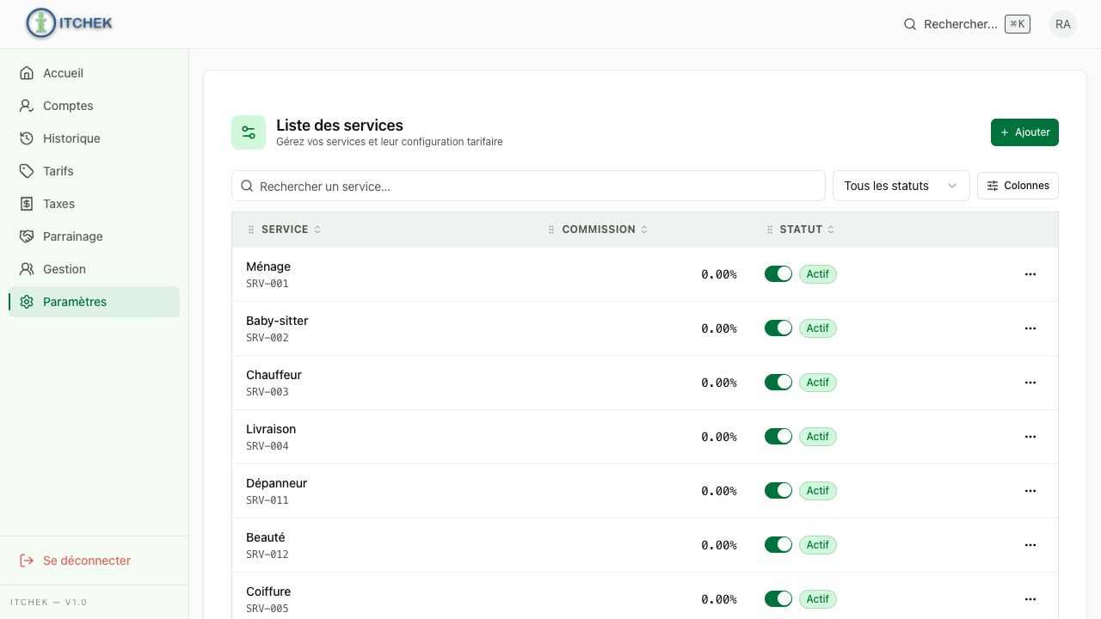Click the Actif badge for Chauffeur
Image resolution: width=1101 pixels, height=619 pixels.
(818, 383)
